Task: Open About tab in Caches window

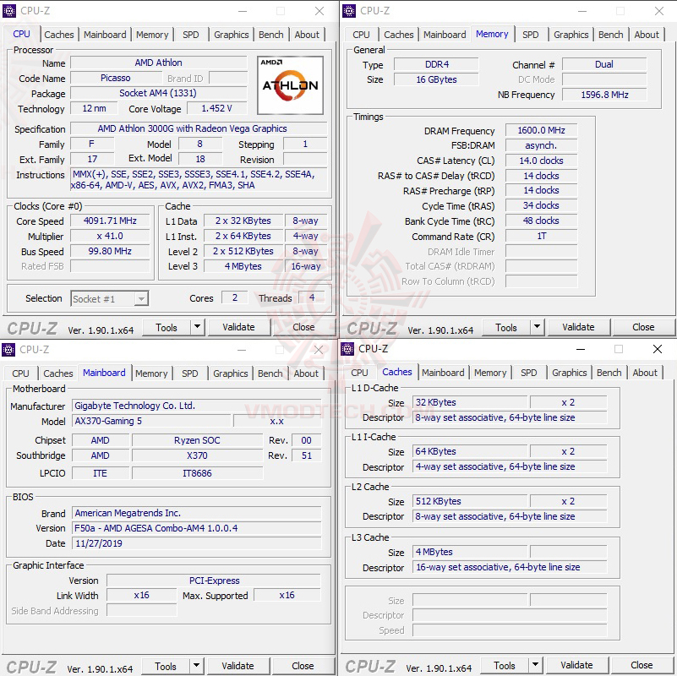Action: coord(645,373)
